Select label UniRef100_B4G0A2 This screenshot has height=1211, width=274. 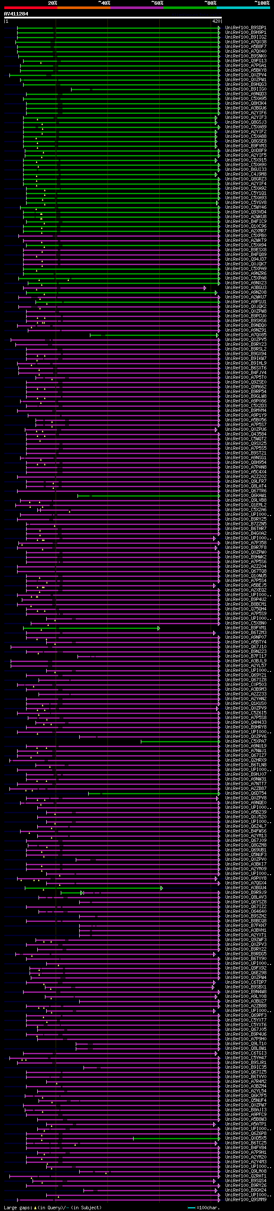(x=245, y=533)
